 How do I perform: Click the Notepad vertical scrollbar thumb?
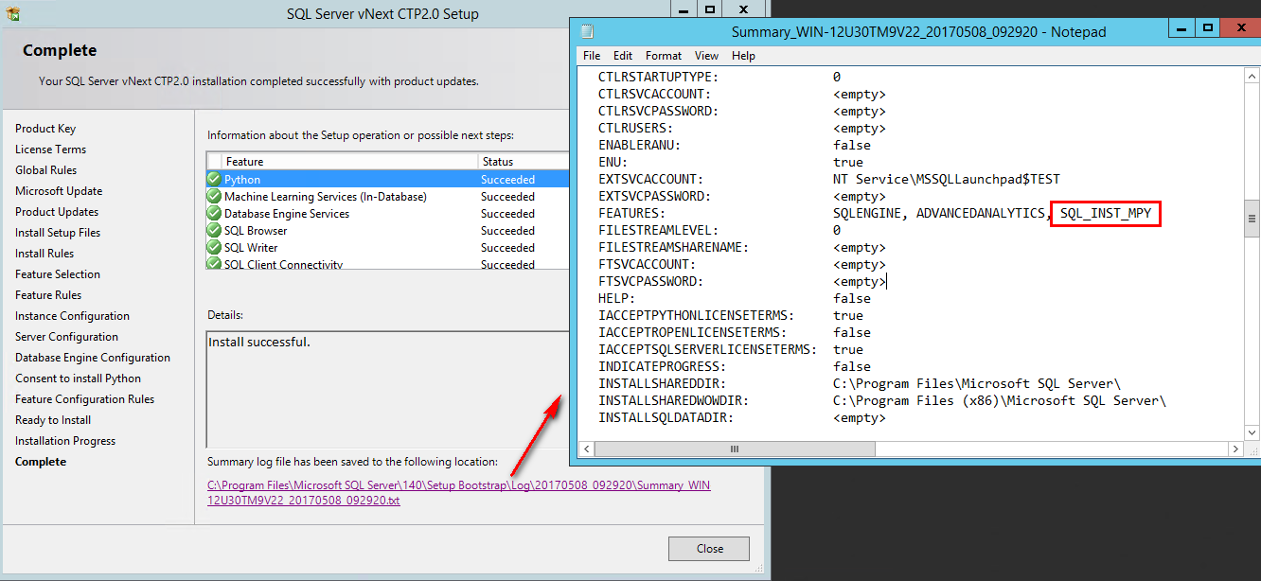click(x=1251, y=218)
